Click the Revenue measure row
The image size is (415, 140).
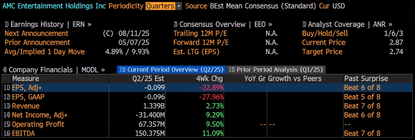point(207,106)
